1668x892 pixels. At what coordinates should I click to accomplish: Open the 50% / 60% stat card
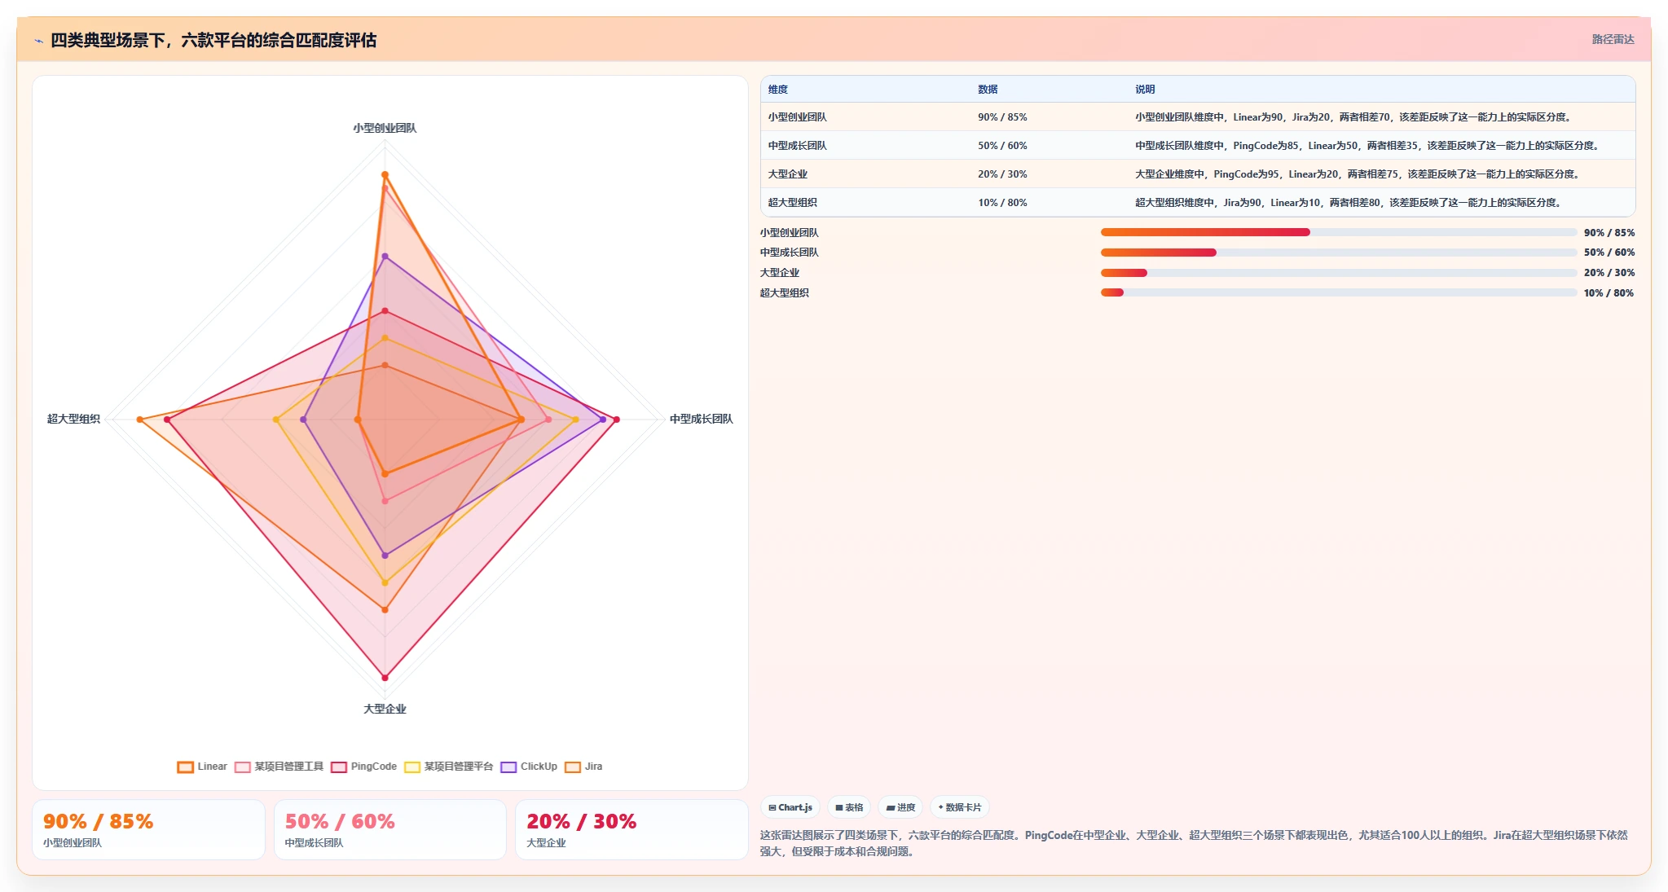[x=390, y=829]
